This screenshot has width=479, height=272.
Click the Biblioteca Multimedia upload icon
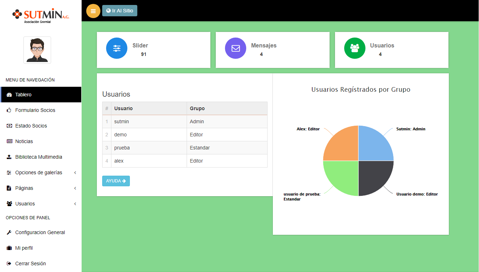point(9,157)
